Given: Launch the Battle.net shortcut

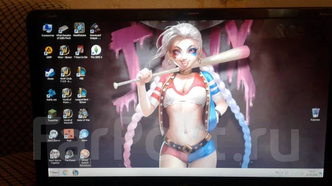Looking at the screenshot, I should tap(51, 95).
